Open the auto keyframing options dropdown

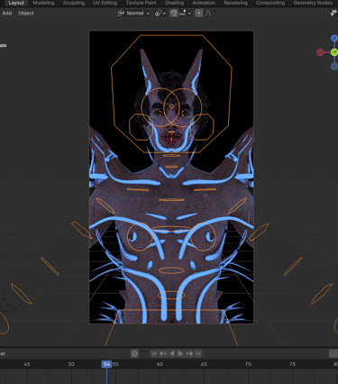pyautogui.click(x=143, y=353)
